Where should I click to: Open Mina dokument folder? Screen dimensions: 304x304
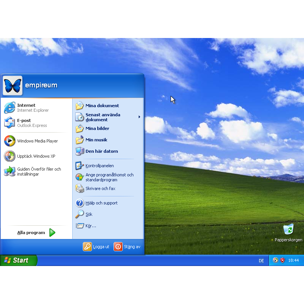102,106
